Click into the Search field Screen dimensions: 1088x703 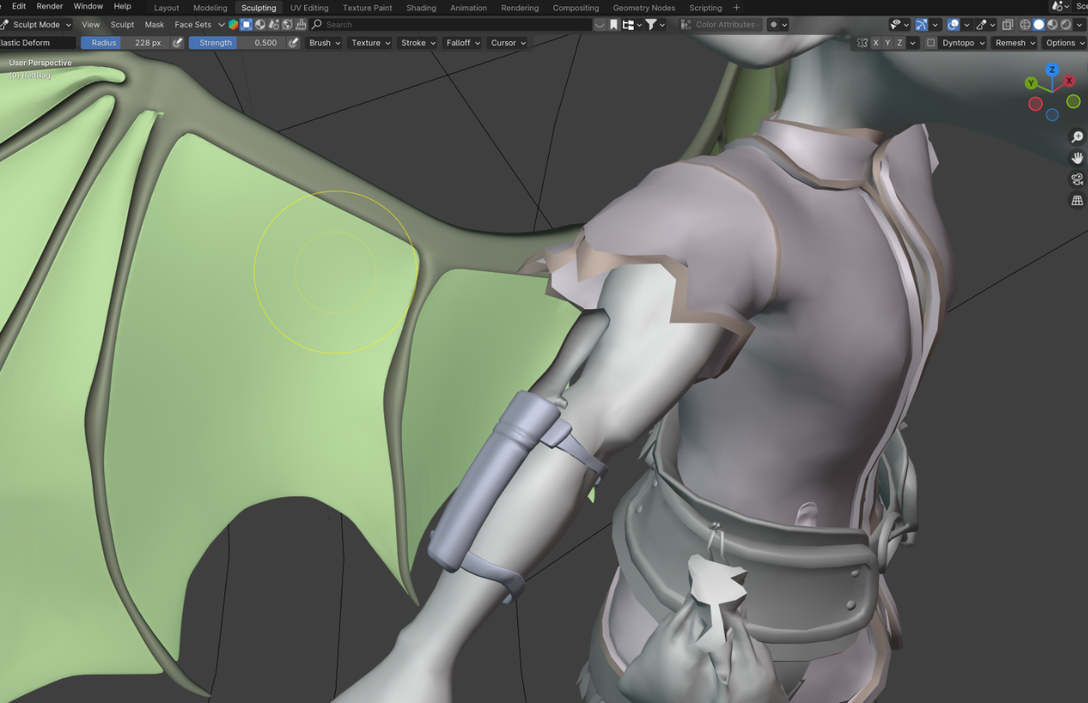click(x=450, y=24)
